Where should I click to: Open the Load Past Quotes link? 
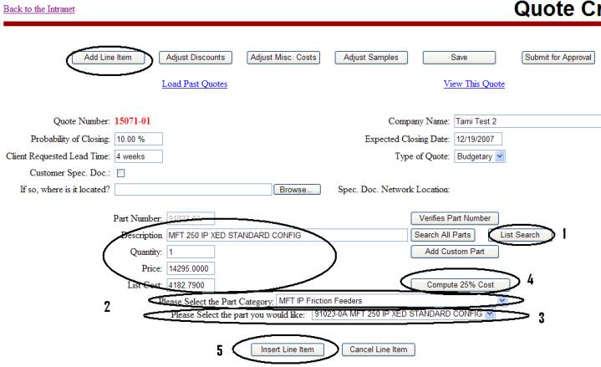(x=194, y=84)
